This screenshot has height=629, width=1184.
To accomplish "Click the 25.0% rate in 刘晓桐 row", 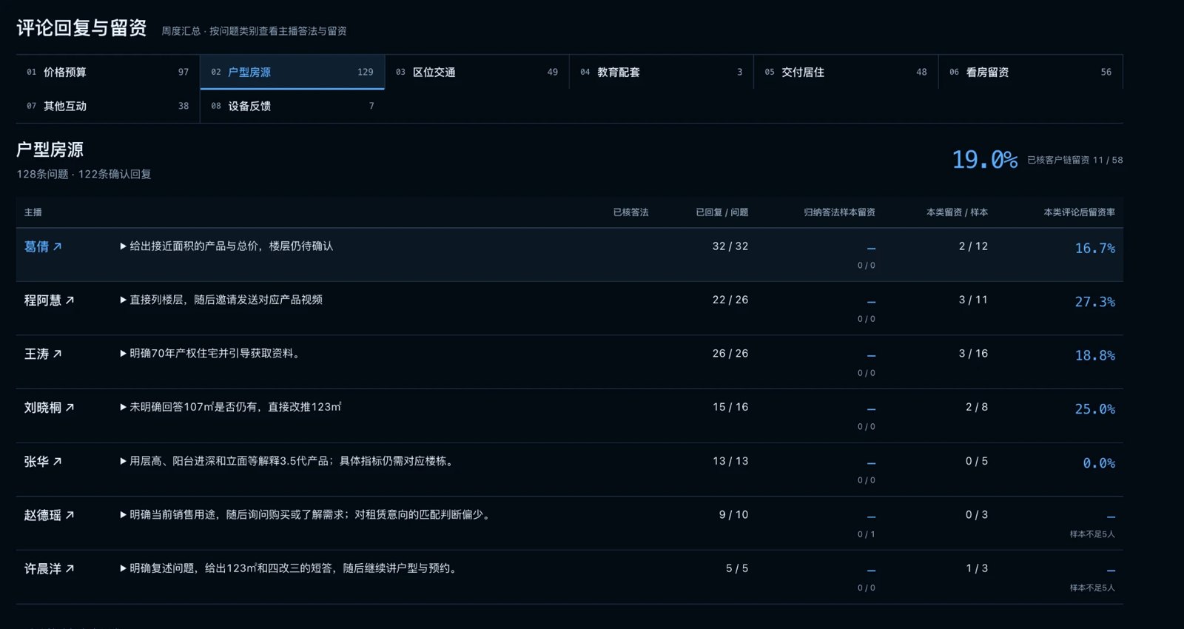I will pos(1094,409).
